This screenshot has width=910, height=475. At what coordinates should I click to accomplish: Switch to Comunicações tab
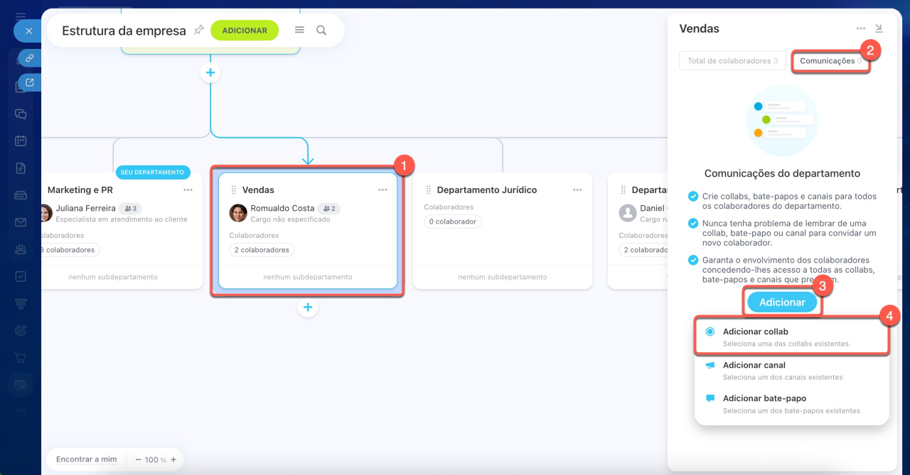pyautogui.click(x=830, y=61)
